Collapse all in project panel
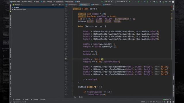 tap(56, 5)
